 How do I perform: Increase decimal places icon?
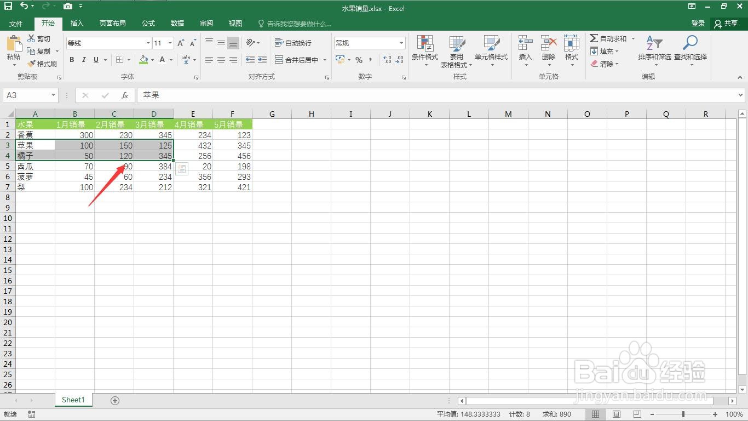(387, 60)
